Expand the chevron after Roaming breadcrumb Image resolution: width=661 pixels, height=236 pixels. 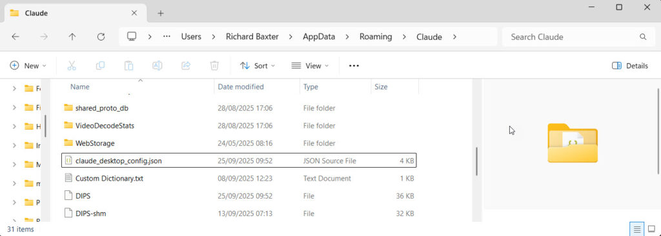pos(404,37)
